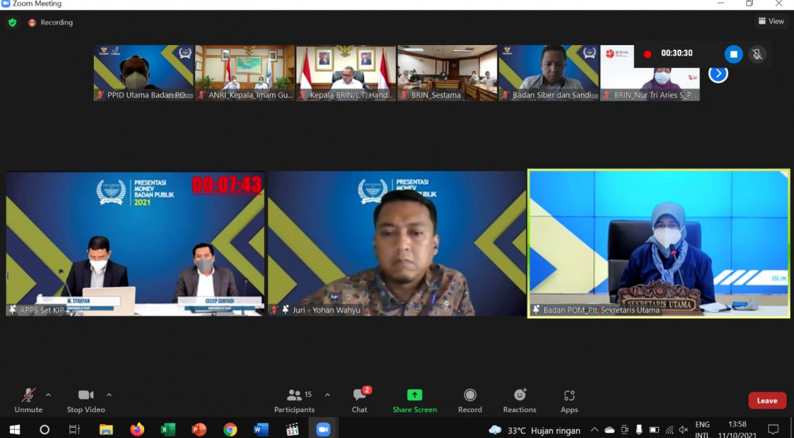Open Zoom Apps panel

569,400
